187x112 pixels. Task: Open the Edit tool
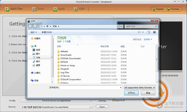(79, 9)
